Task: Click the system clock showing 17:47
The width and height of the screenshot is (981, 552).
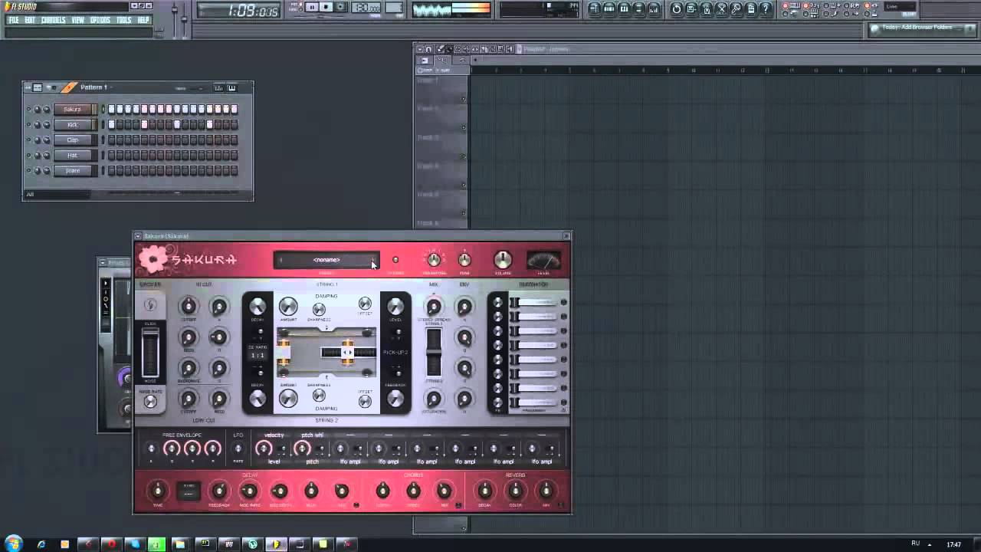Action: [x=953, y=544]
